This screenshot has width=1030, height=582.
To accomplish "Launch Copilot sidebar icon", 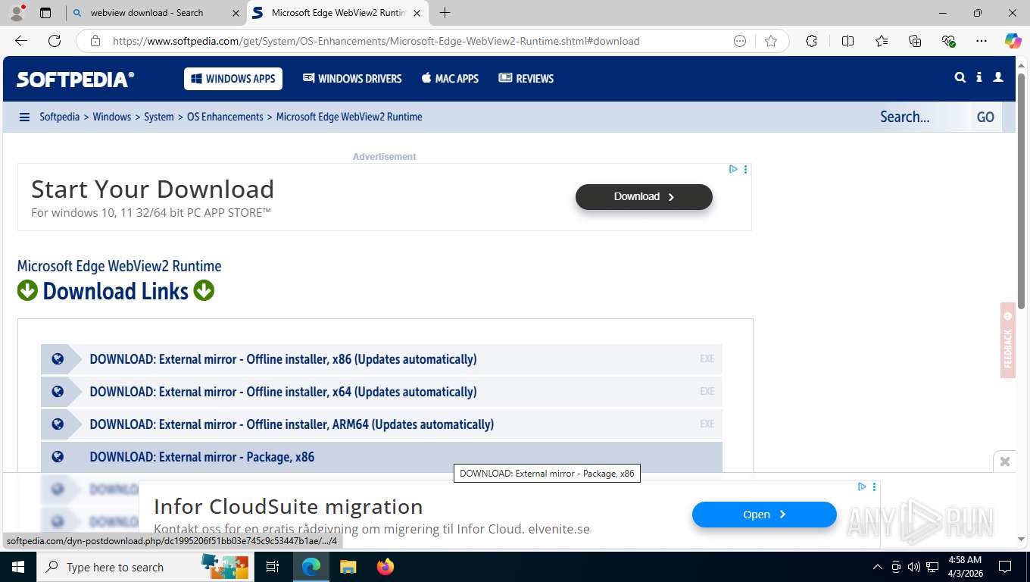I will pyautogui.click(x=1013, y=41).
